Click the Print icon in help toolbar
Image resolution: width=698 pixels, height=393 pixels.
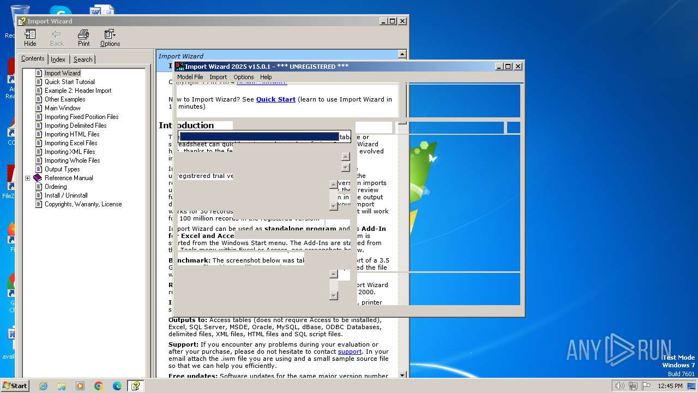click(83, 38)
